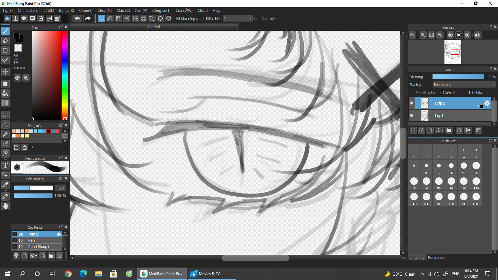Open settings gear on Lớp2 layer
This screenshot has height=280, width=498.
point(487,103)
